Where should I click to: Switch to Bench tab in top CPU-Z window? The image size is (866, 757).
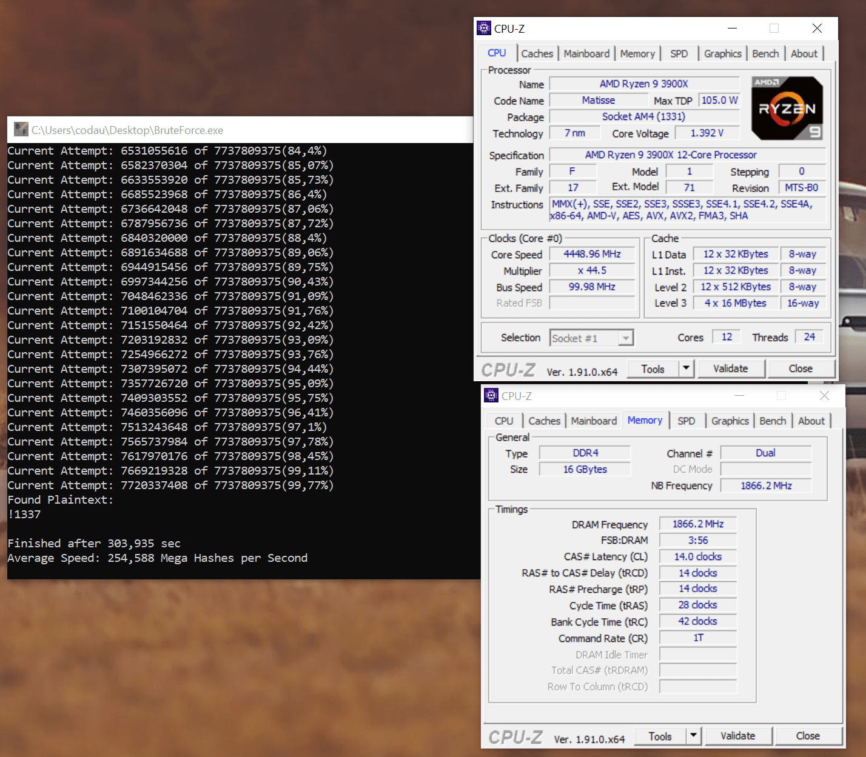pyautogui.click(x=765, y=53)
